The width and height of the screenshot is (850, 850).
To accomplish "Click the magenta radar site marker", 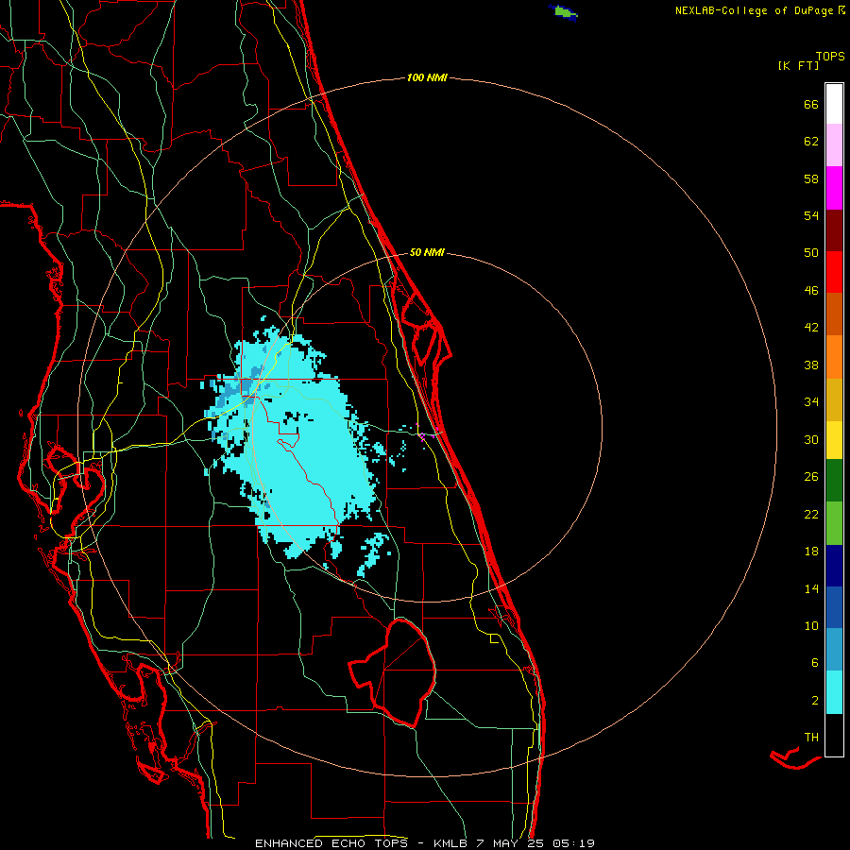I will (x=427, y=434).
